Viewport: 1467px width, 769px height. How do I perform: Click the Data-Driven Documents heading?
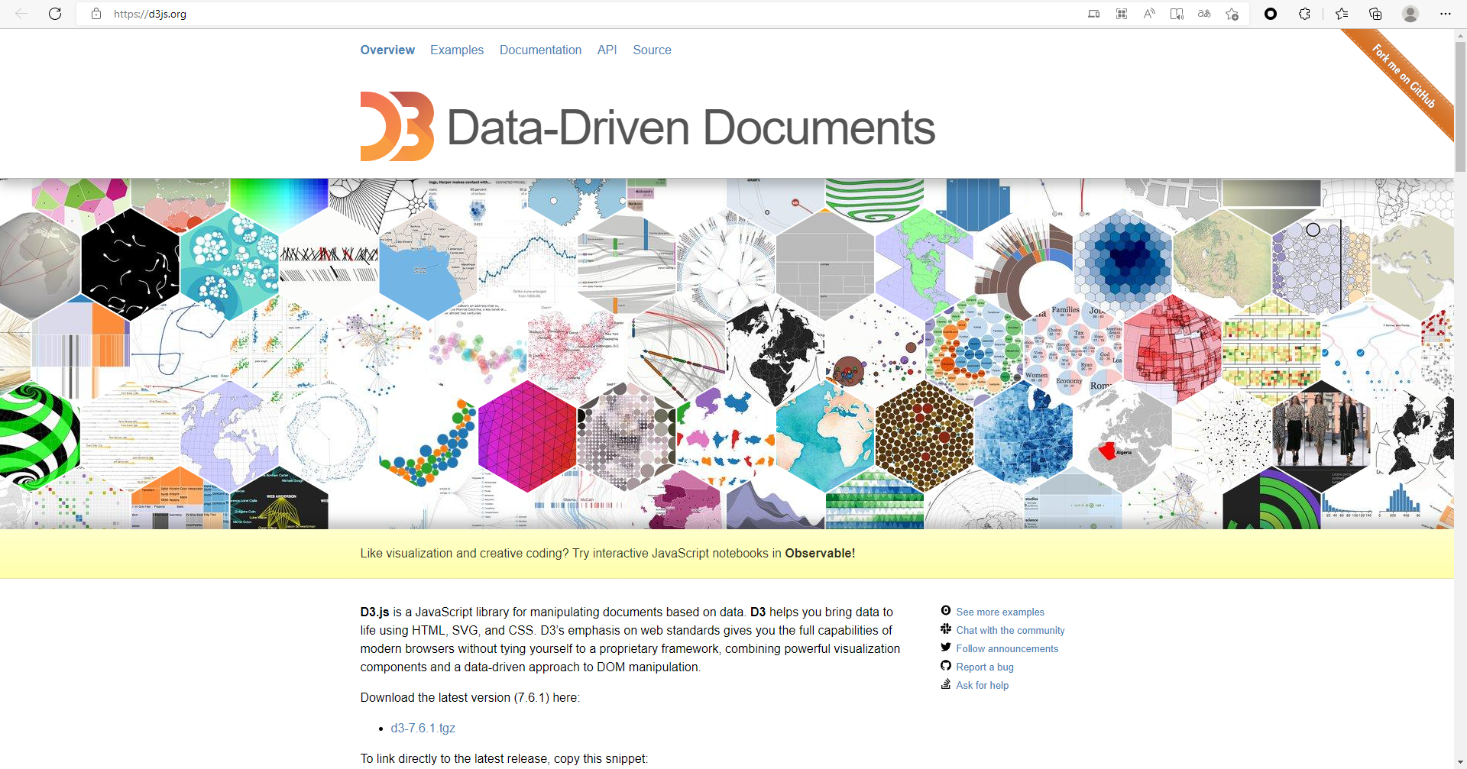(x=691, y=127)
